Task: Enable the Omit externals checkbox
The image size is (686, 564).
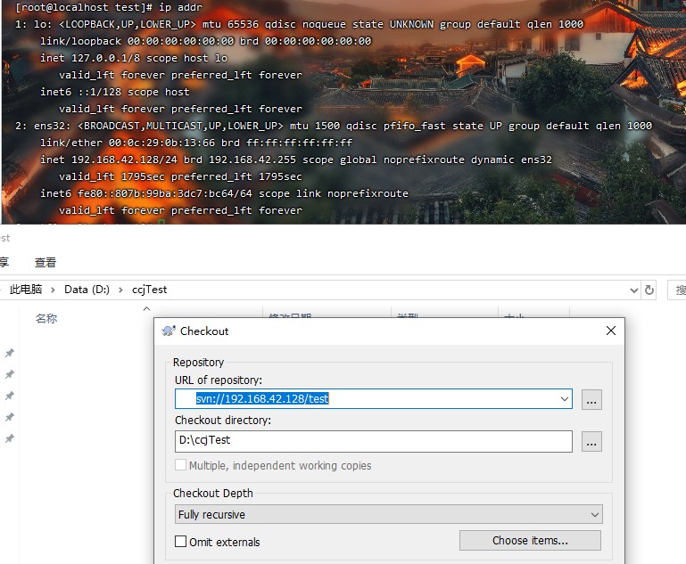Action: point(181,542)
